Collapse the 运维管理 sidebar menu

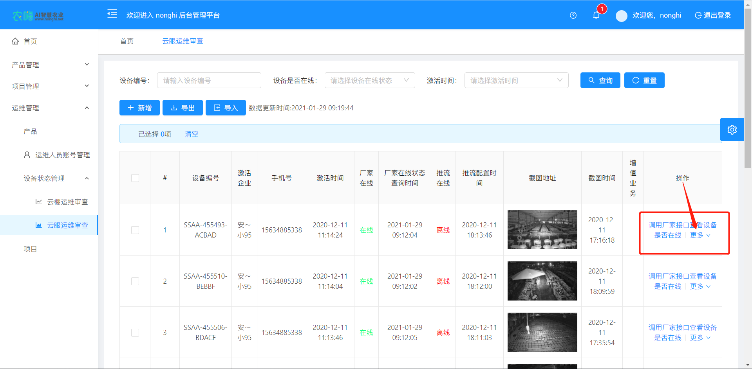(x=49, y=108)
